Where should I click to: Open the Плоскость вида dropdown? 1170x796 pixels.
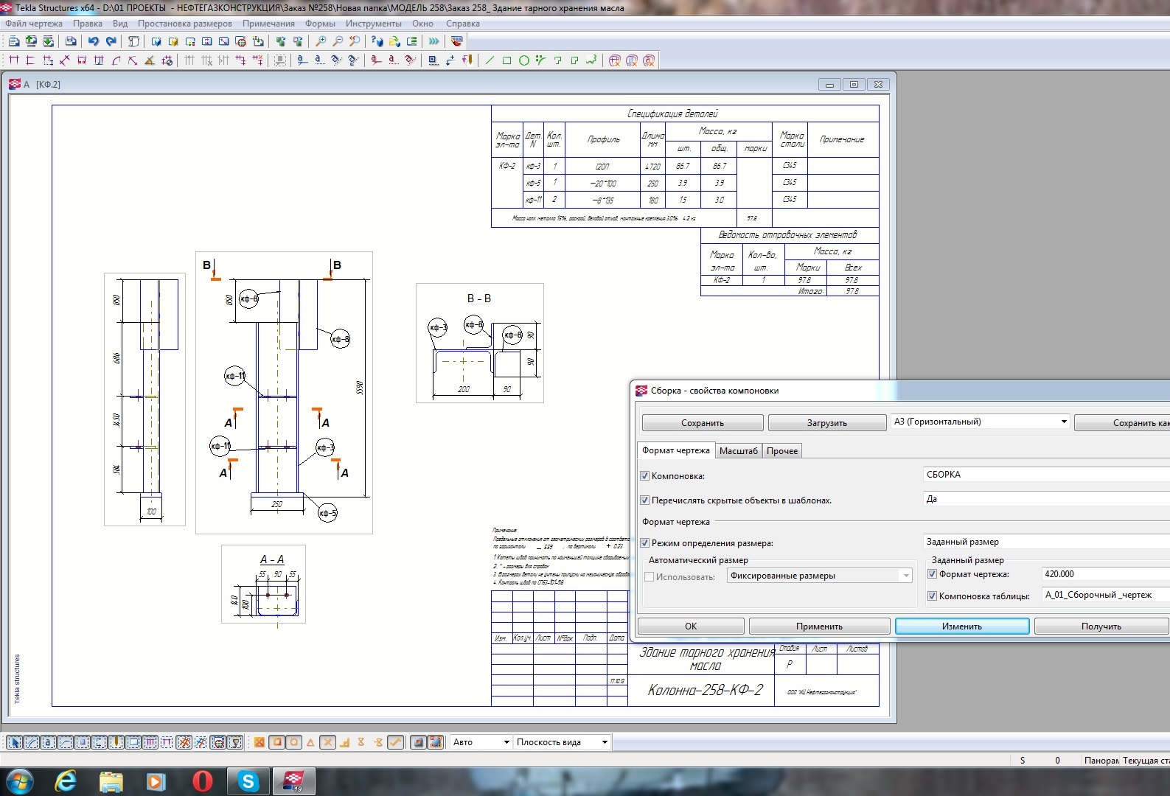tap(605, 742)
